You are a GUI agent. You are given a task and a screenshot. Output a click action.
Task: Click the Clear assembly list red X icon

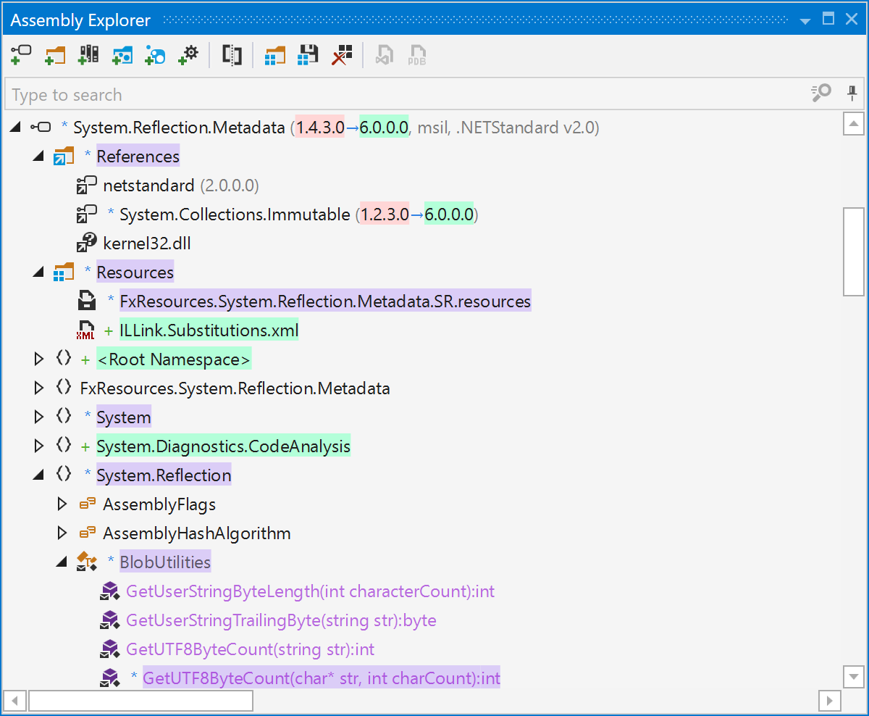pos(342,55)
